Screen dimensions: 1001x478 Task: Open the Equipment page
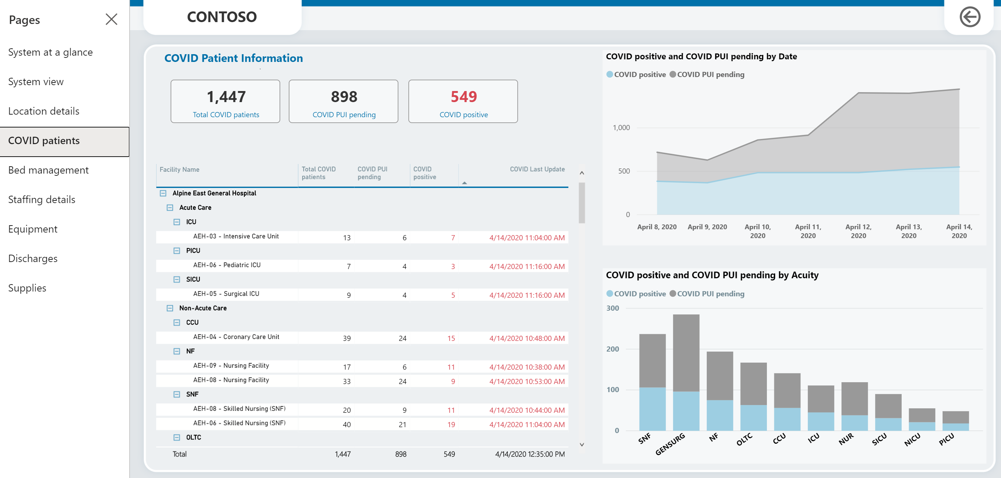(x=33, y=228)
